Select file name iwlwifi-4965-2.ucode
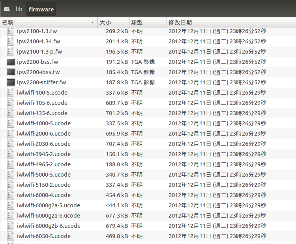Image resolution: width=296 pixels, height=244 pixels. (44, 164)
